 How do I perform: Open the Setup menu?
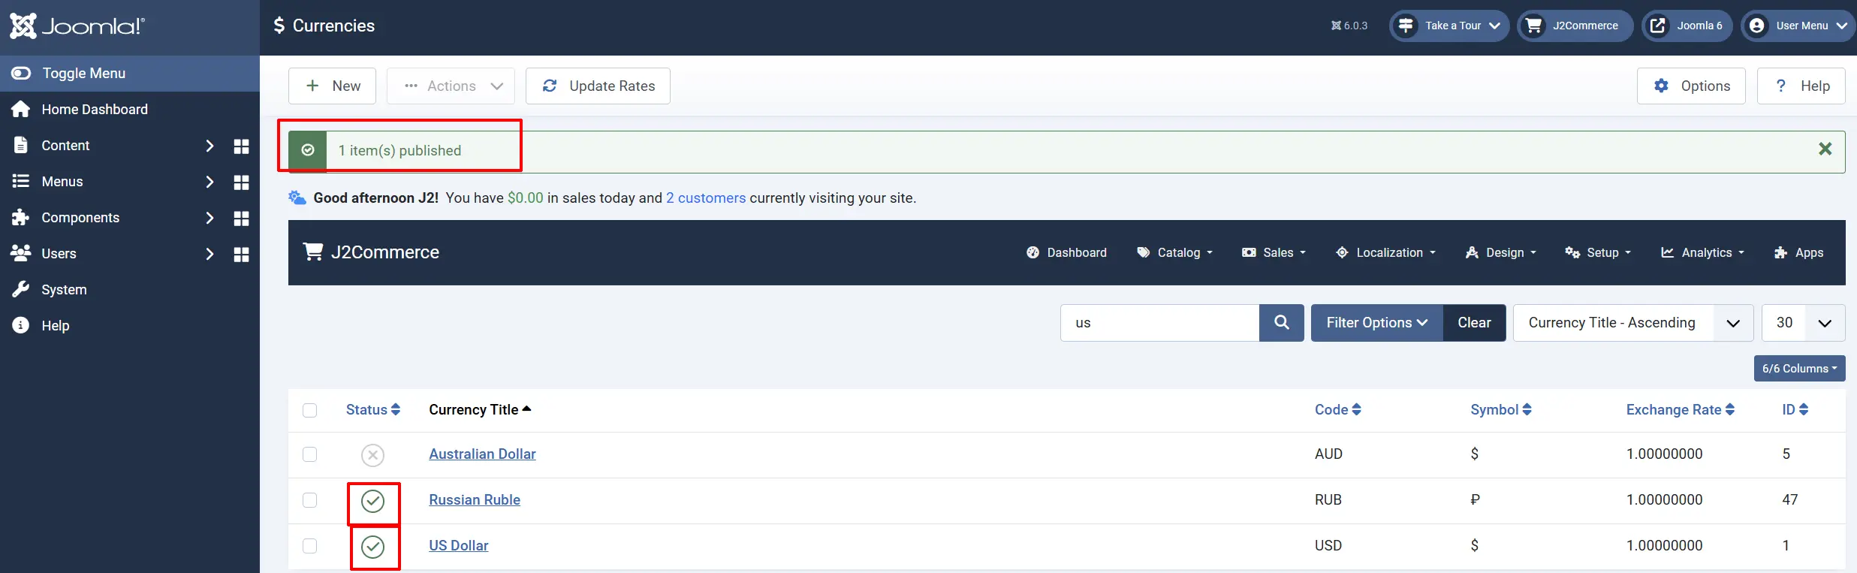[x=1598, y=253]
